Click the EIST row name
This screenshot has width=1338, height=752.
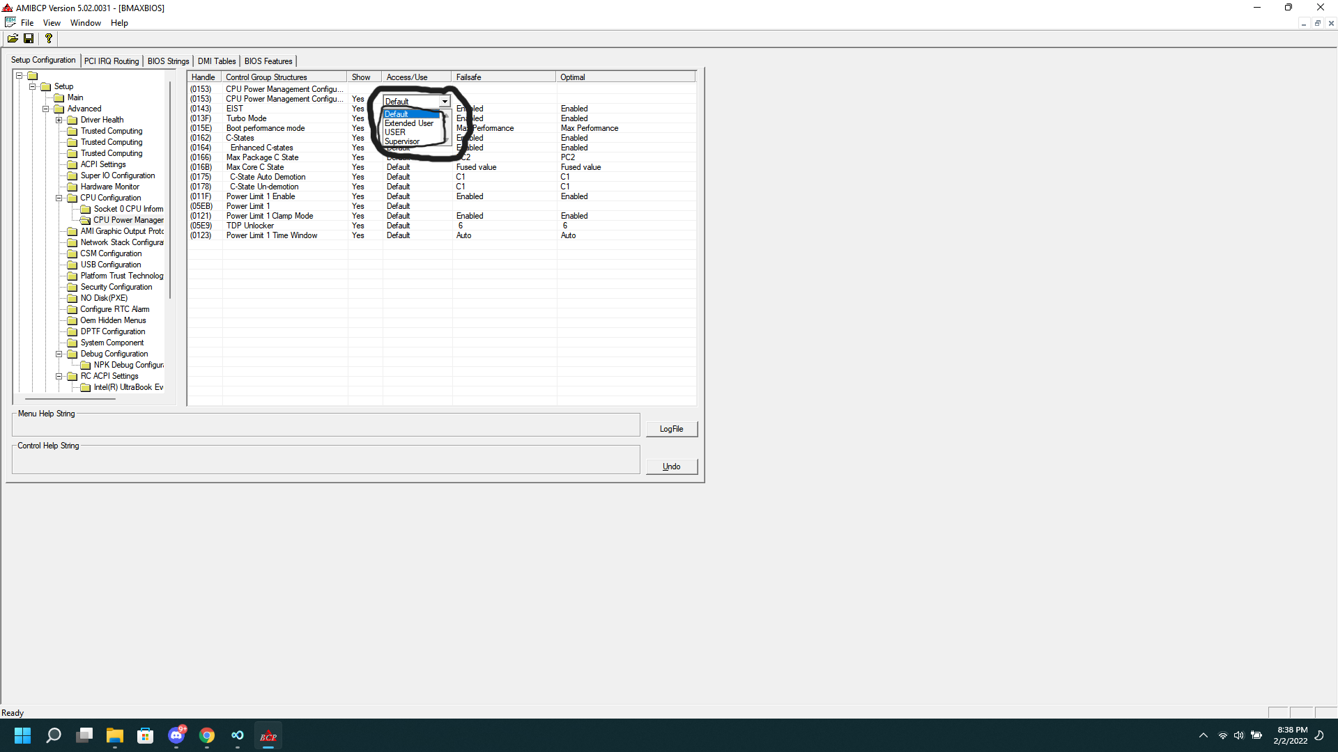pyautogui.click(x=234, y=109)
